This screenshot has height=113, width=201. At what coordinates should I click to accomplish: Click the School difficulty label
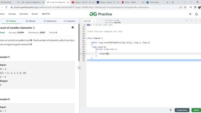pos(2,33)
